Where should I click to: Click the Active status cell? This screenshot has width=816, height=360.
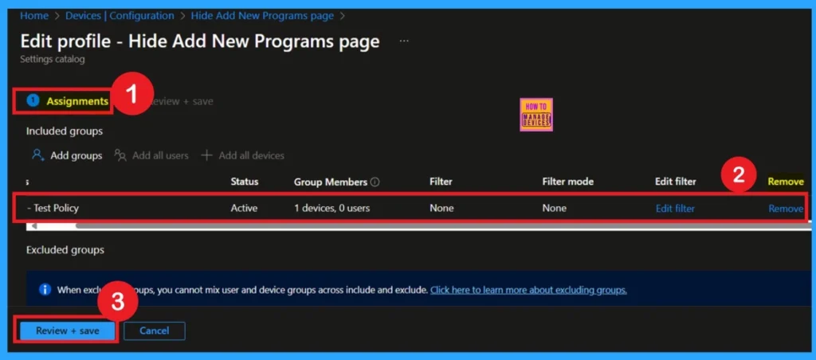pyautogui.click(x=244, y=208)
